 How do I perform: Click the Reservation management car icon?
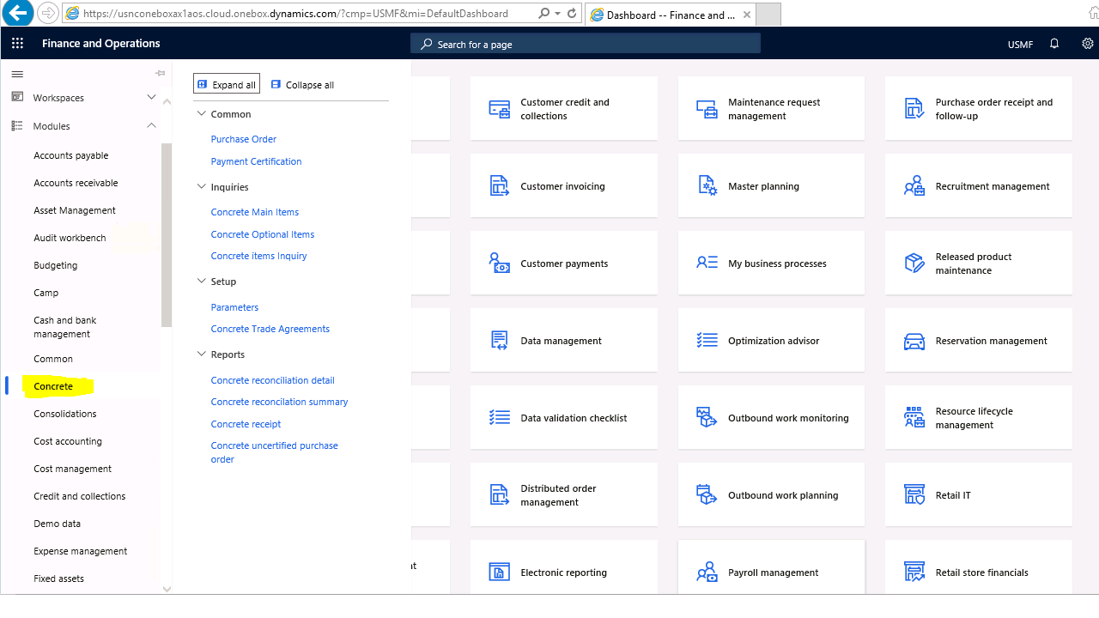pyautogui.click(x=914, y=342)
